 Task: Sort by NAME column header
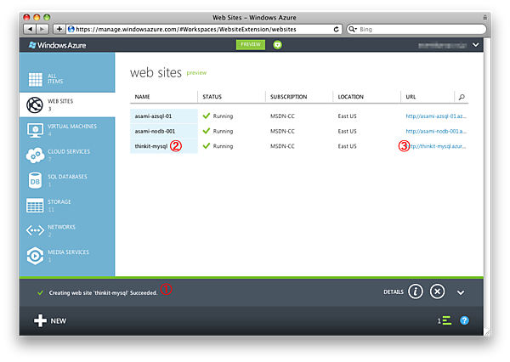tap(142, 97)
